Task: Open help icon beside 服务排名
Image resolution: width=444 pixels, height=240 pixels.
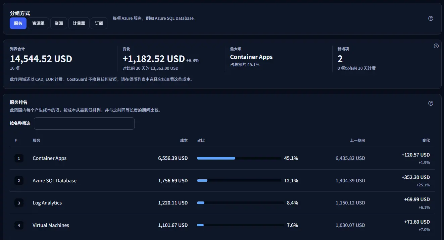Action: point(431,103)
